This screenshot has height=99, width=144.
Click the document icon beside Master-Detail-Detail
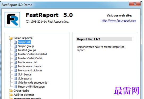(15, 58)
